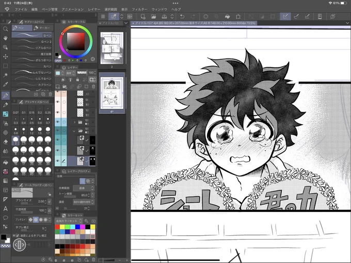The image size is (351, 263).
Task: Open the layer palette color dropdown
Action: coord(60,73)
